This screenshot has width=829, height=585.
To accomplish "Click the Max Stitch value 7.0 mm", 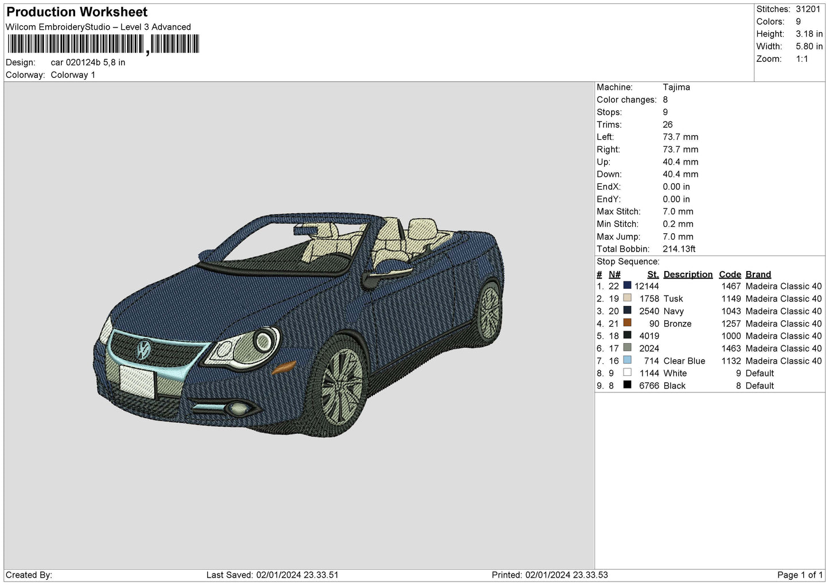I will pyautogui.click(x=678, y=211).
